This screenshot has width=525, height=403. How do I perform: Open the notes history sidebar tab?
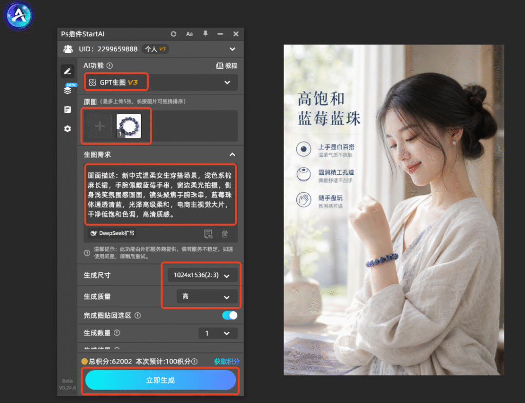(x=67, y=109)
